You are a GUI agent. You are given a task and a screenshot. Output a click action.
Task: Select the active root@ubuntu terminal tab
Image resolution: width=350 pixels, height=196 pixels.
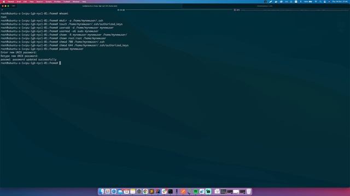(100, 6)
